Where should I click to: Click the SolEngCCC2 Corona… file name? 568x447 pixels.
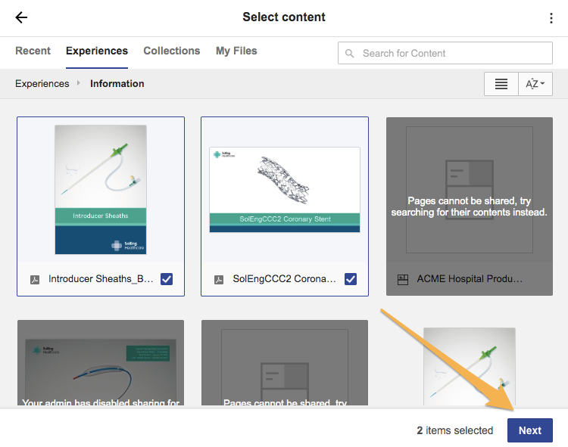[285, 279]
